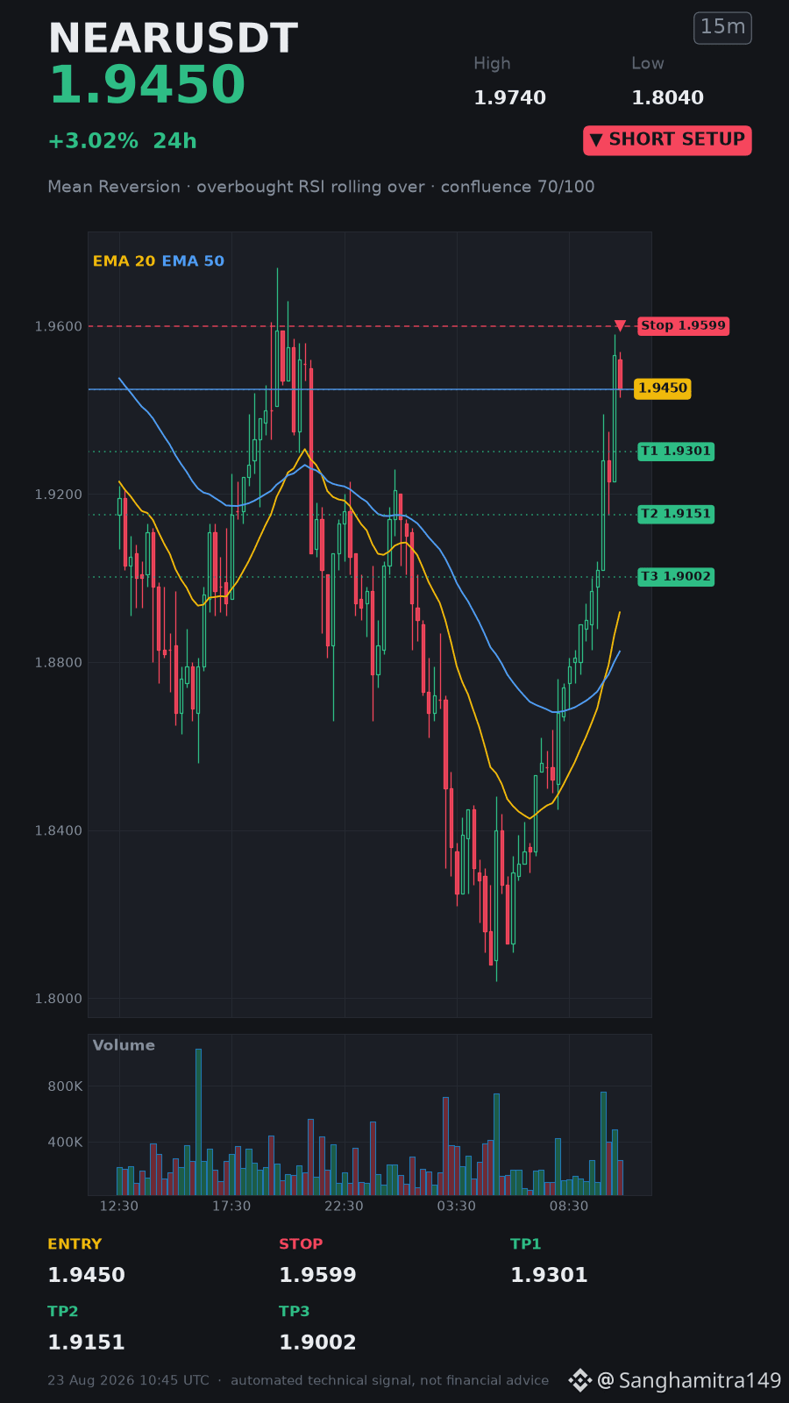Click the 800K volume axis label
This screenshot has width=789, height=1403.
coord(65,1086)
